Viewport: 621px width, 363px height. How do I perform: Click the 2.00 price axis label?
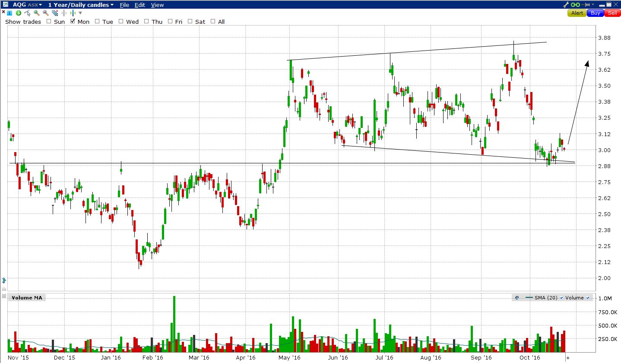[604, 278]
